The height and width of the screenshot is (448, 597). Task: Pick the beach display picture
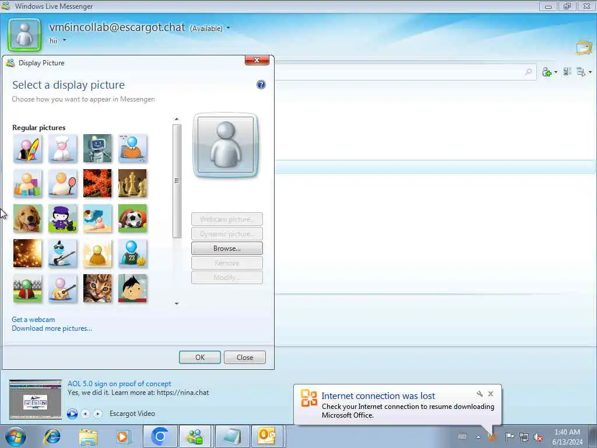[97, 219]
